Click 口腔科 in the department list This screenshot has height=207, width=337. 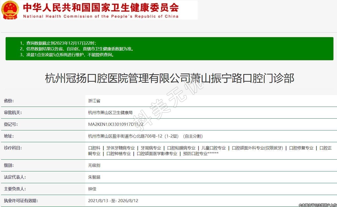94,148
